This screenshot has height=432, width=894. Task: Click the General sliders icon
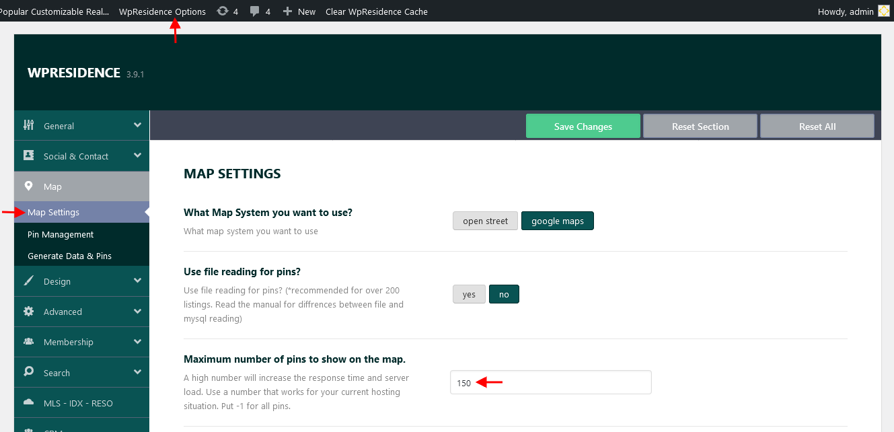[x=28, y=125]
